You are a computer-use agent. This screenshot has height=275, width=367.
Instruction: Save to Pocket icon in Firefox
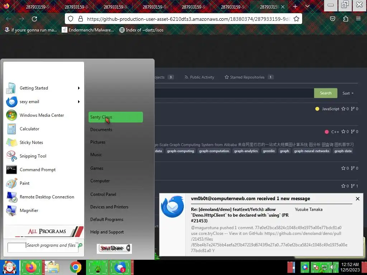[333, 19]
